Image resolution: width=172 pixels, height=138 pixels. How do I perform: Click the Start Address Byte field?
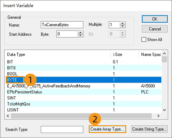coord(67,34)
